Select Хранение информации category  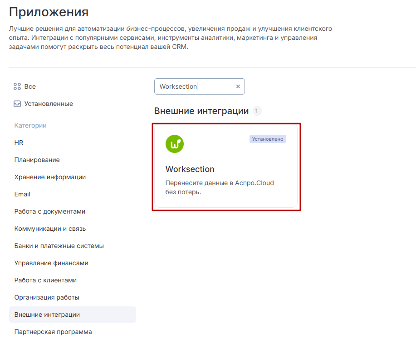[x=50, y=177]
